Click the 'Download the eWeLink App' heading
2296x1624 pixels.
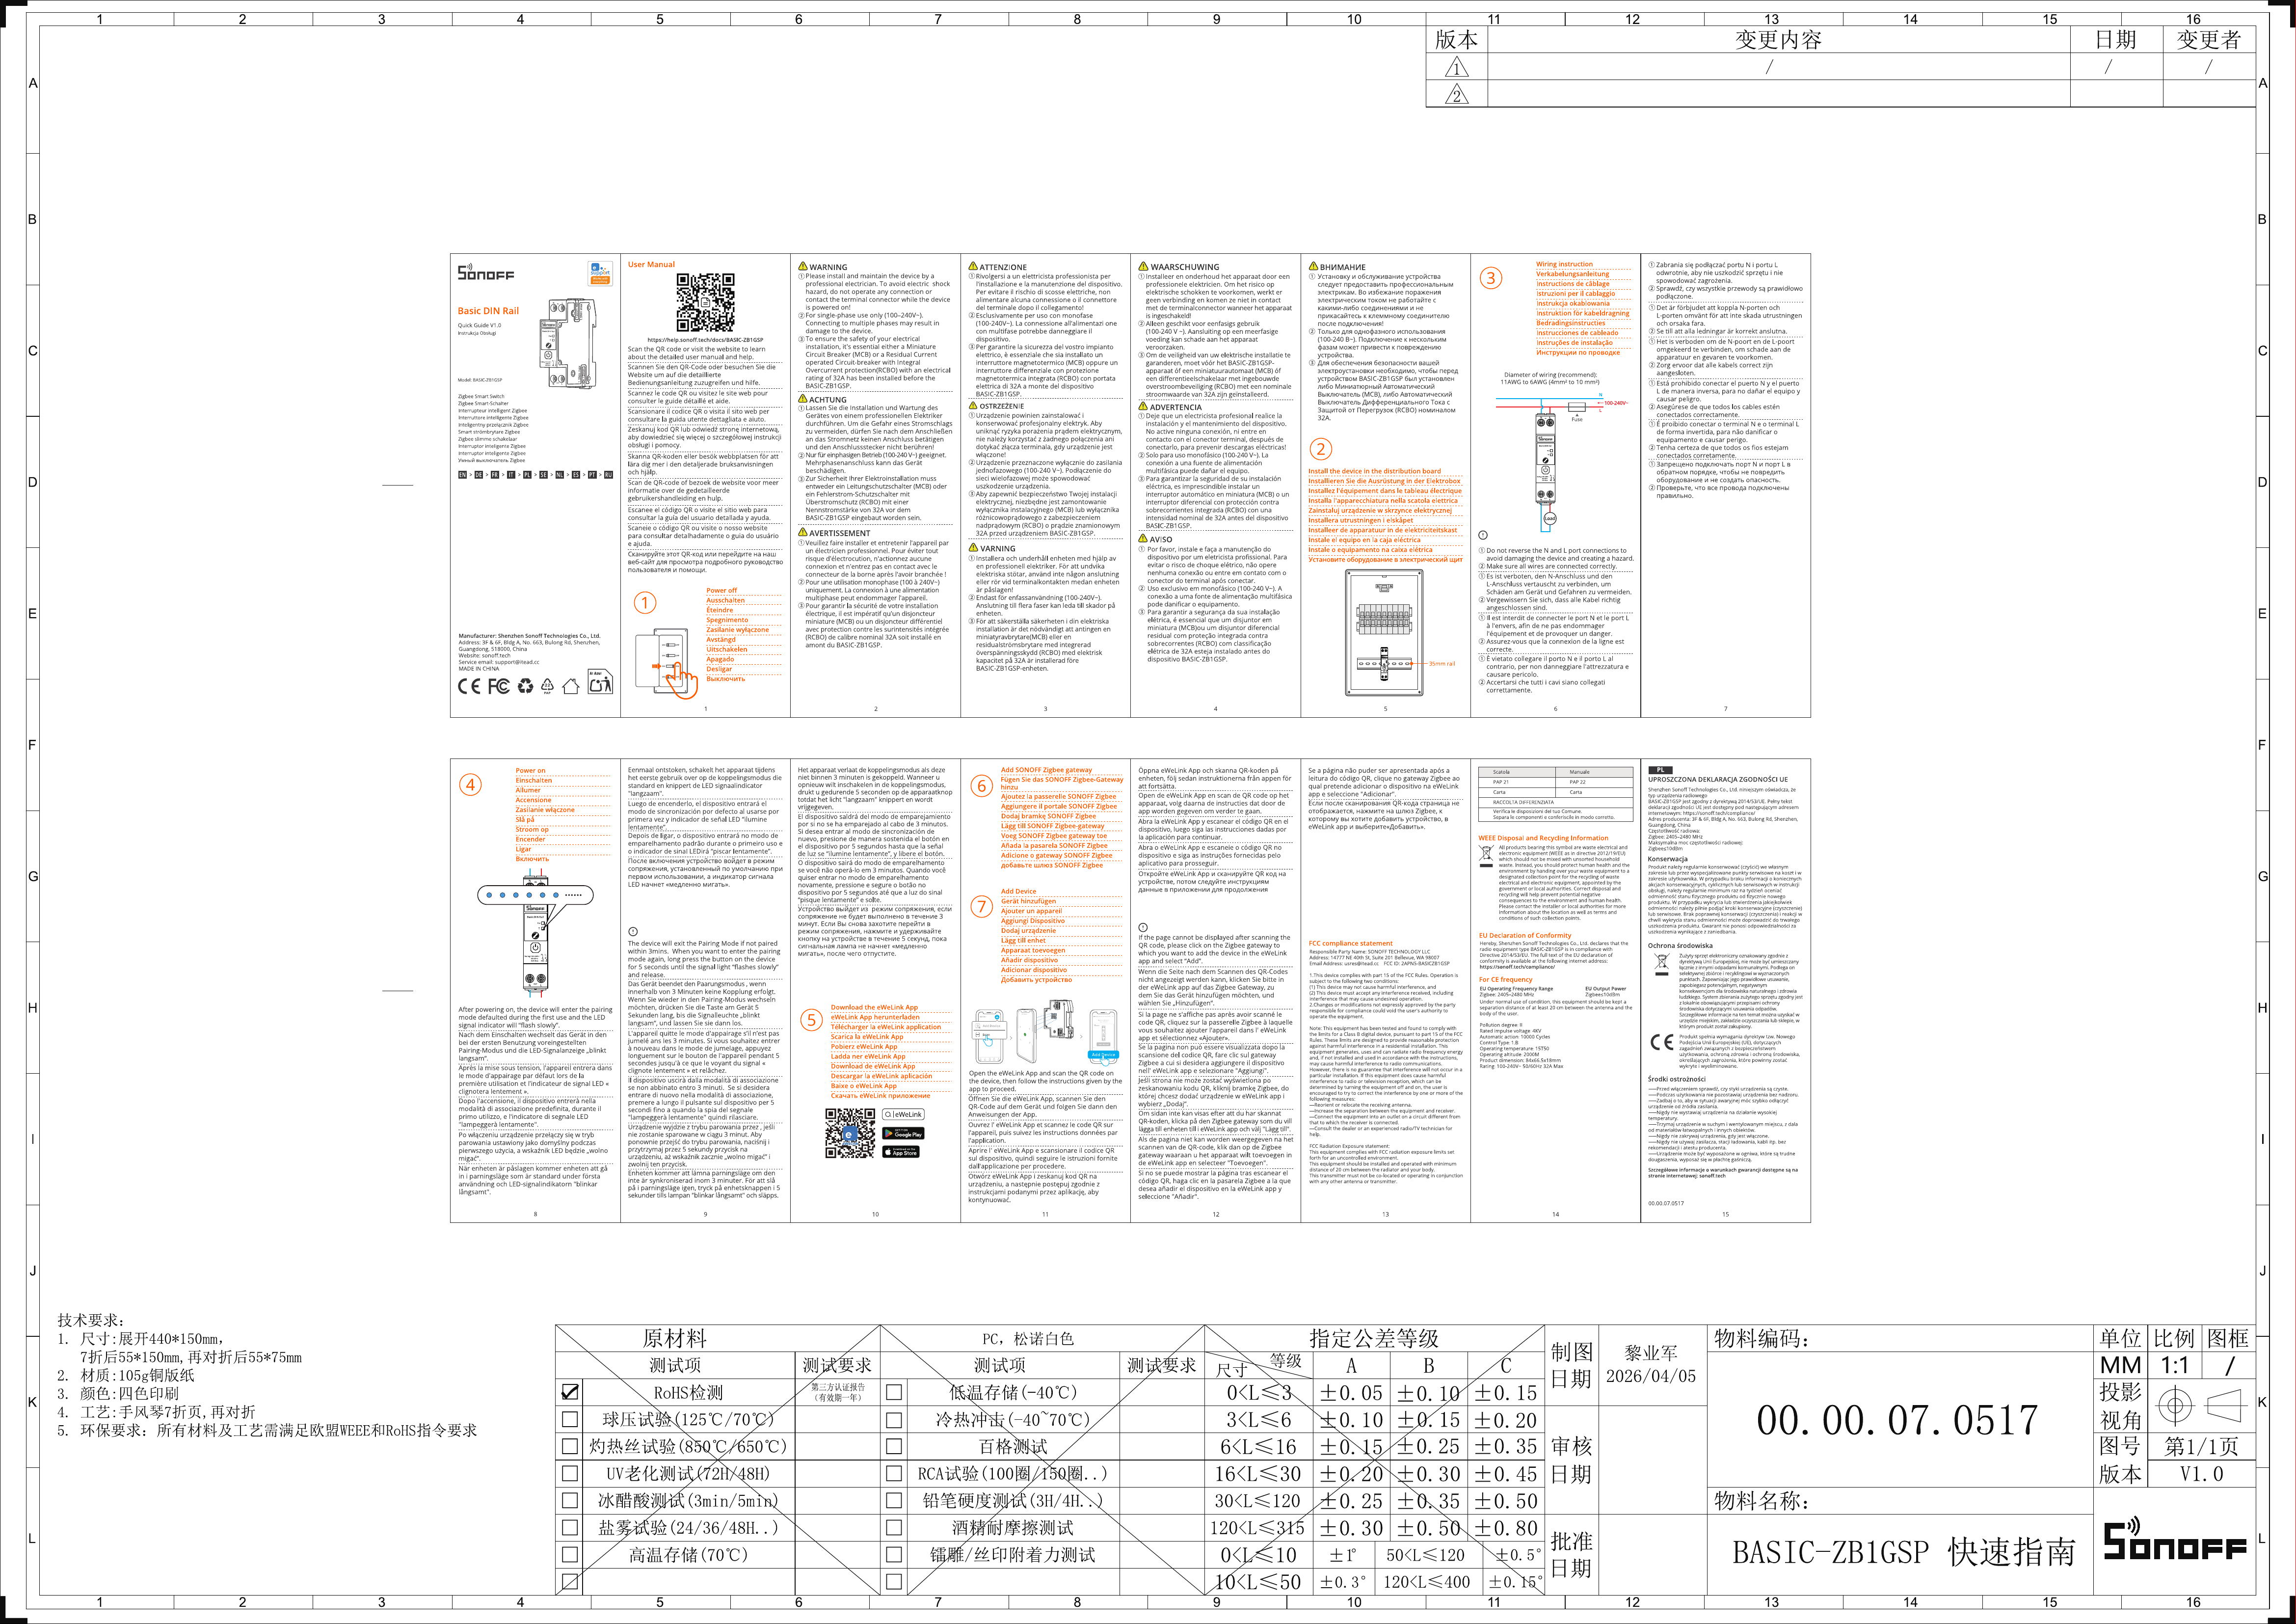pyautogui.click(x=874, y=1007)
